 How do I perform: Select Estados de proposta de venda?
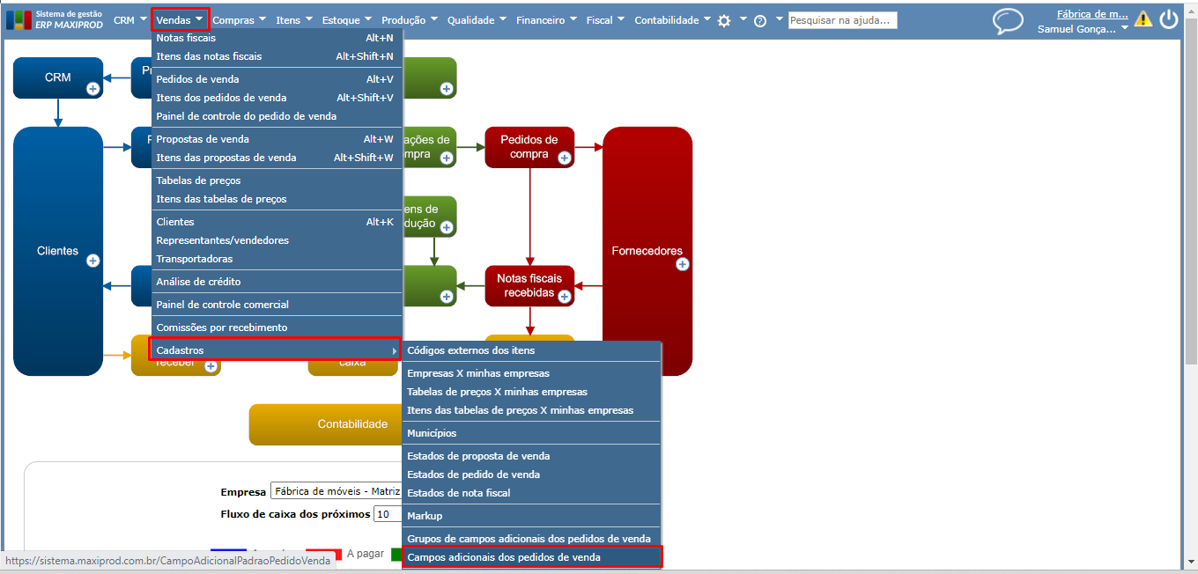[531, 456]
